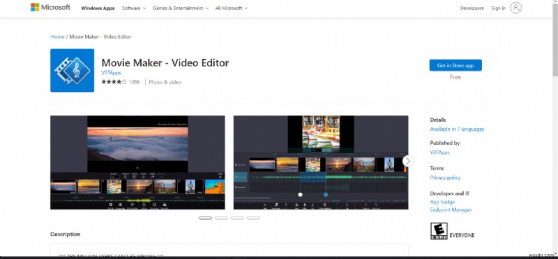This screenshot has height=259, width=558.
Task: Click the user account avatar icon
Action: (x=515, y=8)
